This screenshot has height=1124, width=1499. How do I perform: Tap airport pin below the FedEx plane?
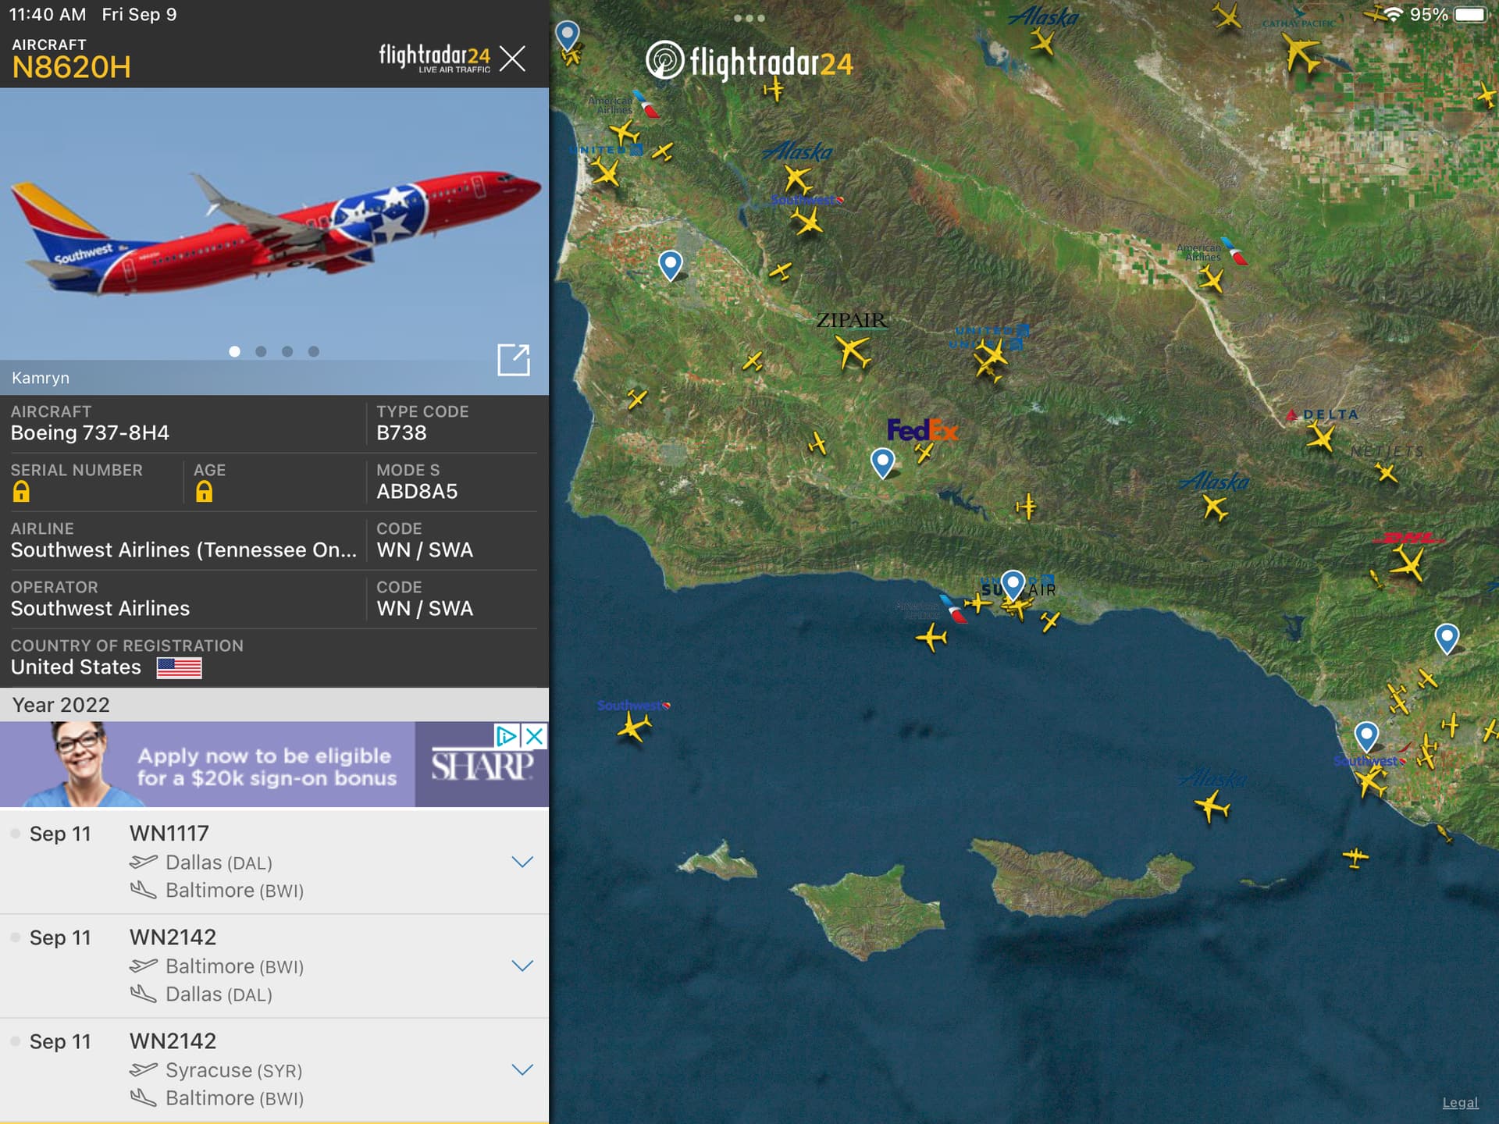[883, 462]
